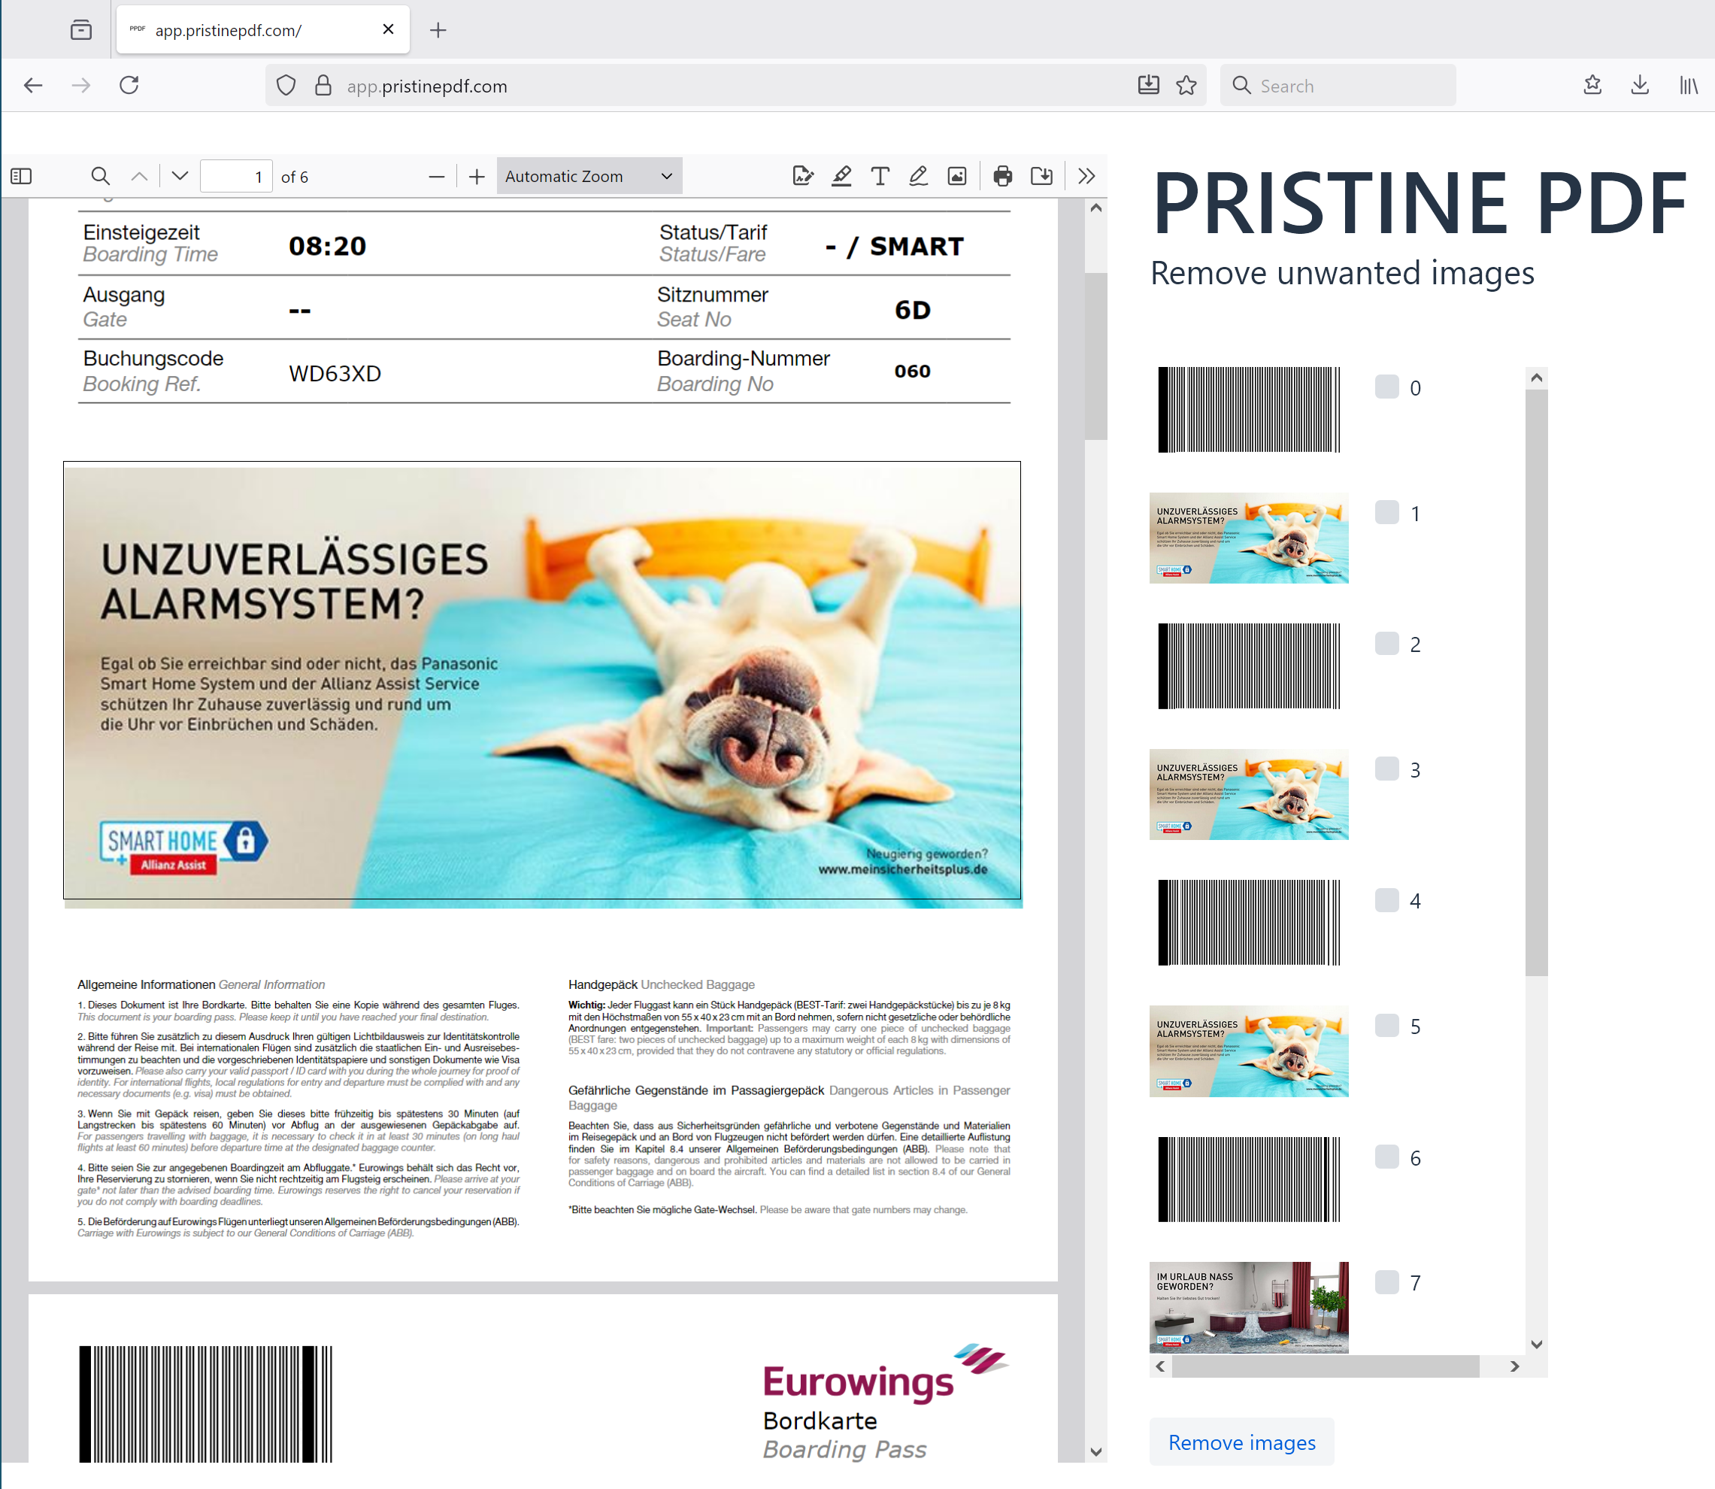Open a new browser tab
The width and height of the screenshot is (1715, 1489).
coord(438,30)
